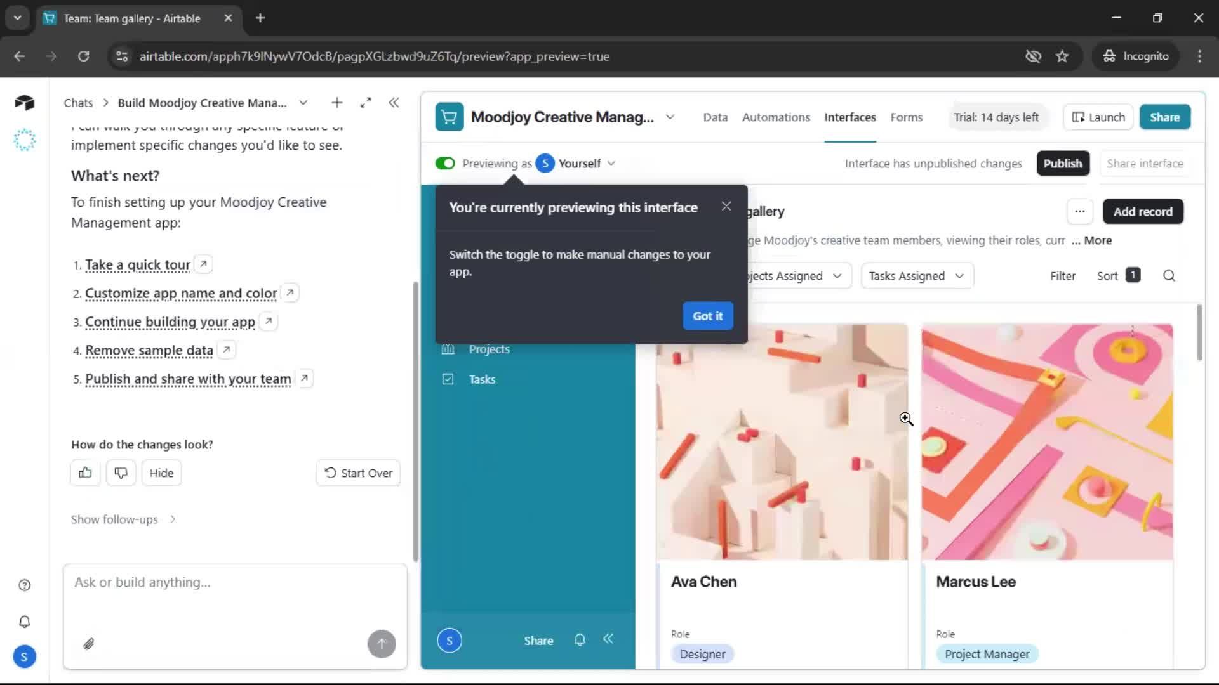The height and width of the screenshot is (685, 1219).
Task: Open Projects page in interface sidebar
Action: click(x=489, y=349)
